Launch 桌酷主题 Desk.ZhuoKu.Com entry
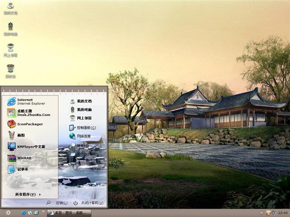The height and width of the screenshot is (217, 290). 29,113
